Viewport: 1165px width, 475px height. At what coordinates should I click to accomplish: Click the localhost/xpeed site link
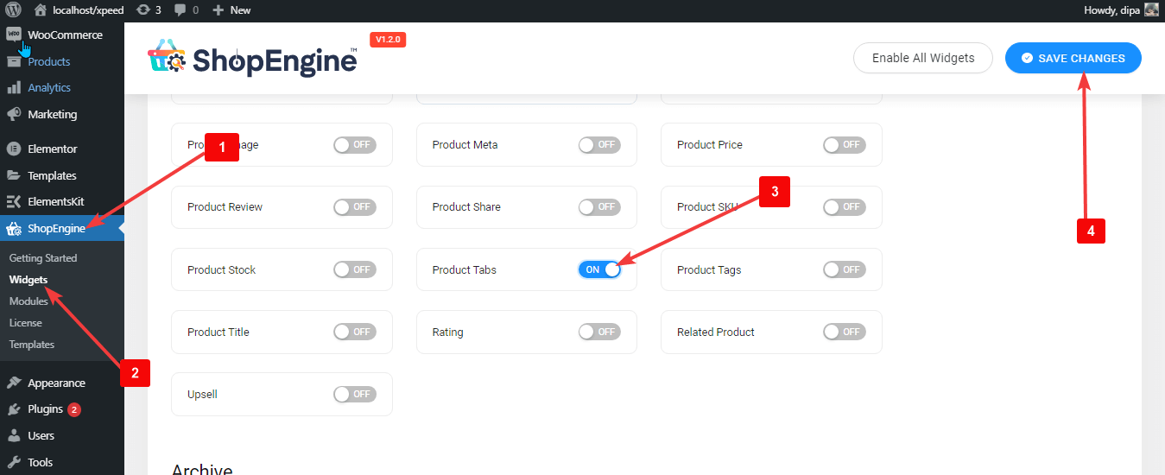(88, 10)
